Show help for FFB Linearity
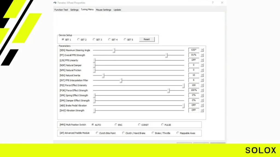Screen dimensions: 280x157 pyautogui.click(x=202, y=60)
